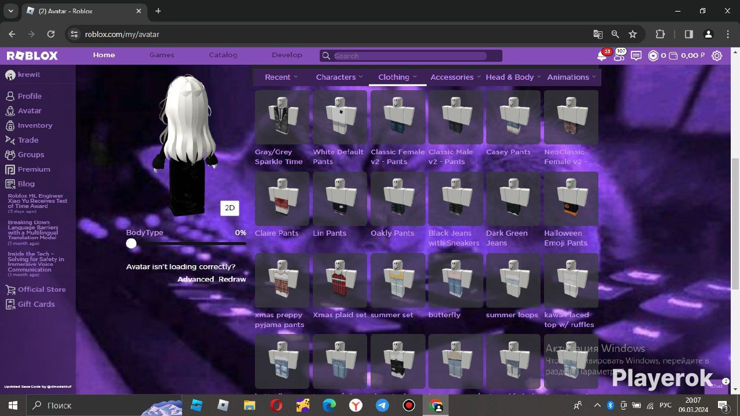The height and width of the screenshot is (416, 740).
Task: Select the White Default Pants thumbnail
Action: coord(340,117)
